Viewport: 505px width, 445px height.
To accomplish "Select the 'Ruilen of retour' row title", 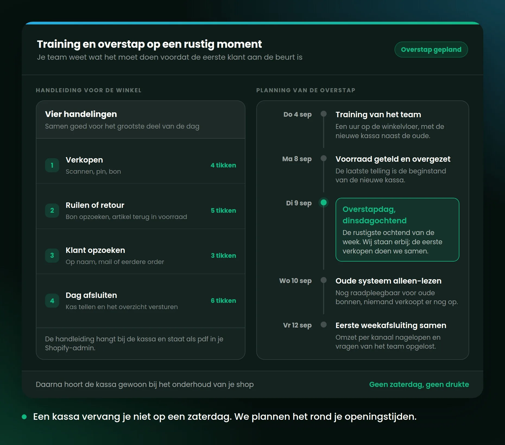I will pos(95,205).
